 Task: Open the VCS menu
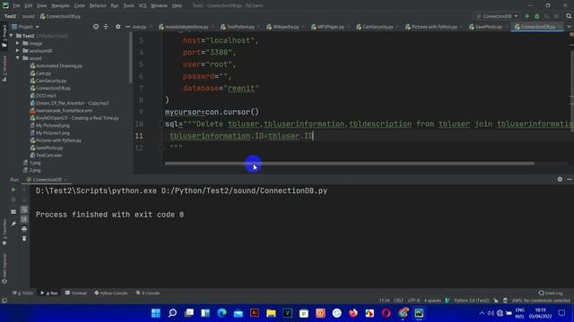[x=143, y=5]
